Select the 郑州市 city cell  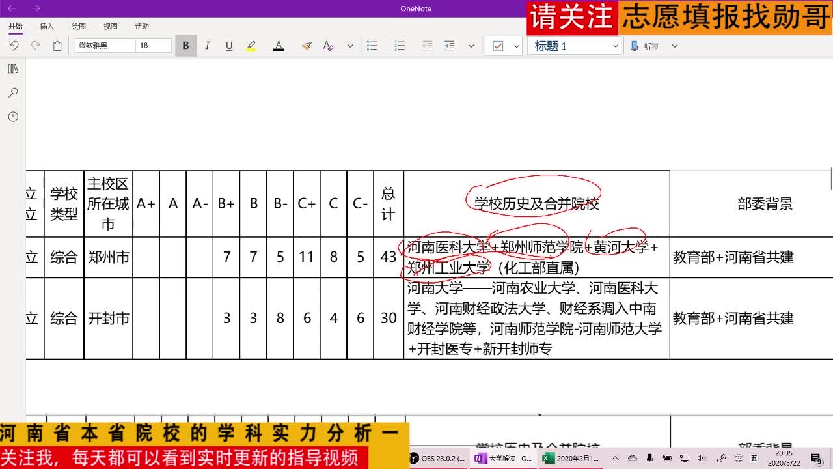click(108, 257)
